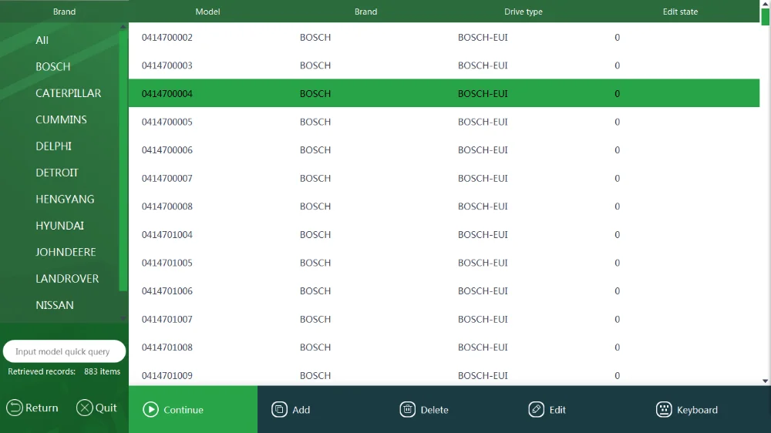
Task: Sort by table Brand column header
Action: click(x=365, y=12)
